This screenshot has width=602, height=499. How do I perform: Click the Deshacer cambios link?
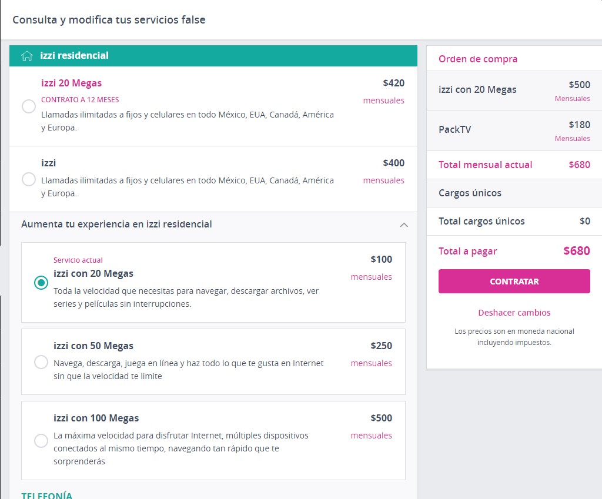point(514,313)
